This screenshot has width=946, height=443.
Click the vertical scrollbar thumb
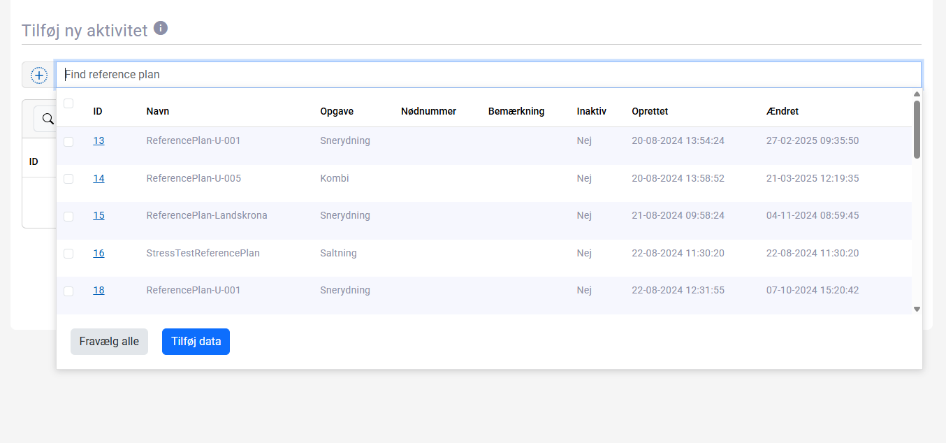point(917,129)
